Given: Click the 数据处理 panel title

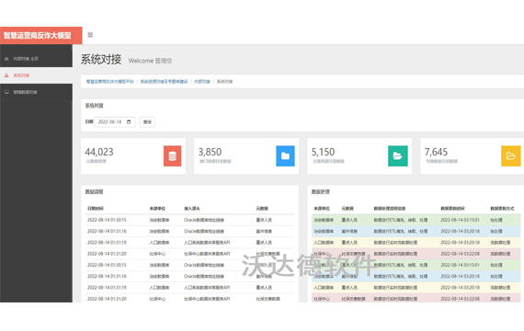Looking at the screenshot, I should click(x=321, y=192).
